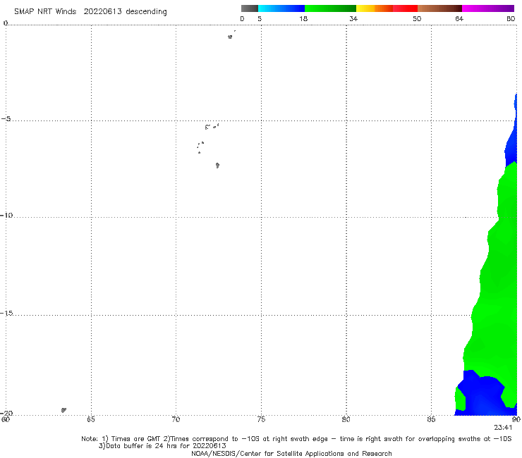Screen dimensions: 522x458
Task: Click the cyan-to-blue segment of the color bar
Action: [281, 8]
